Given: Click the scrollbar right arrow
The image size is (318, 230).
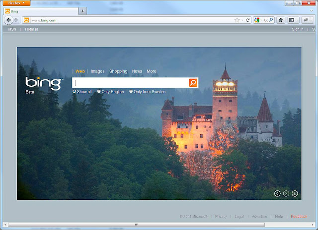Looking at the screenshot, I should pyautogui.click(x=313, y=225).
